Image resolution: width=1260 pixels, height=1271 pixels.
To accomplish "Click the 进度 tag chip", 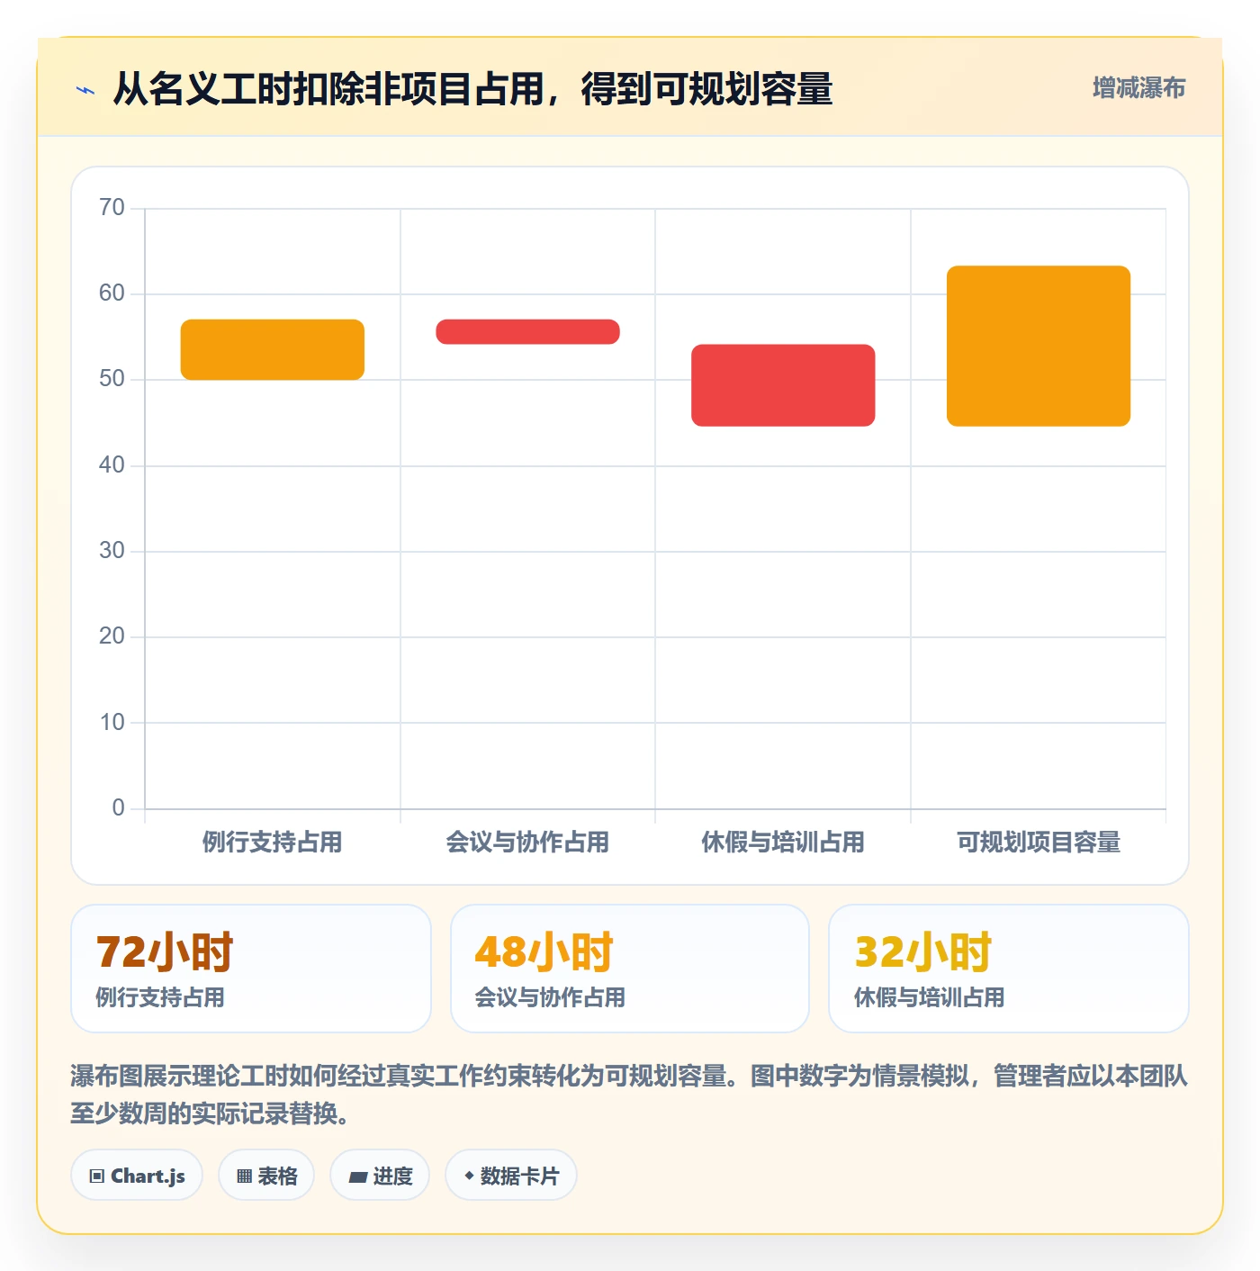I will (380, 1175).
